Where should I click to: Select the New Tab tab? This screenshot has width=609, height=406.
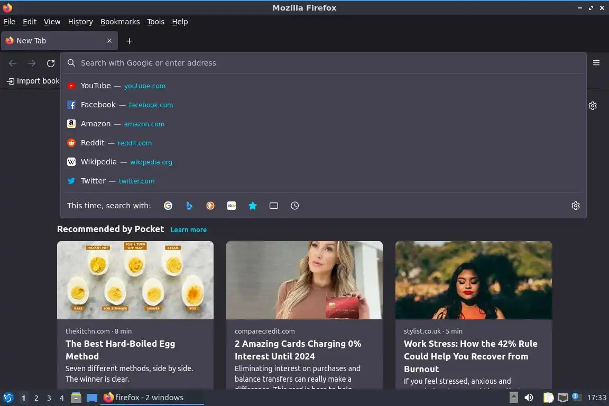click(59, 41)
